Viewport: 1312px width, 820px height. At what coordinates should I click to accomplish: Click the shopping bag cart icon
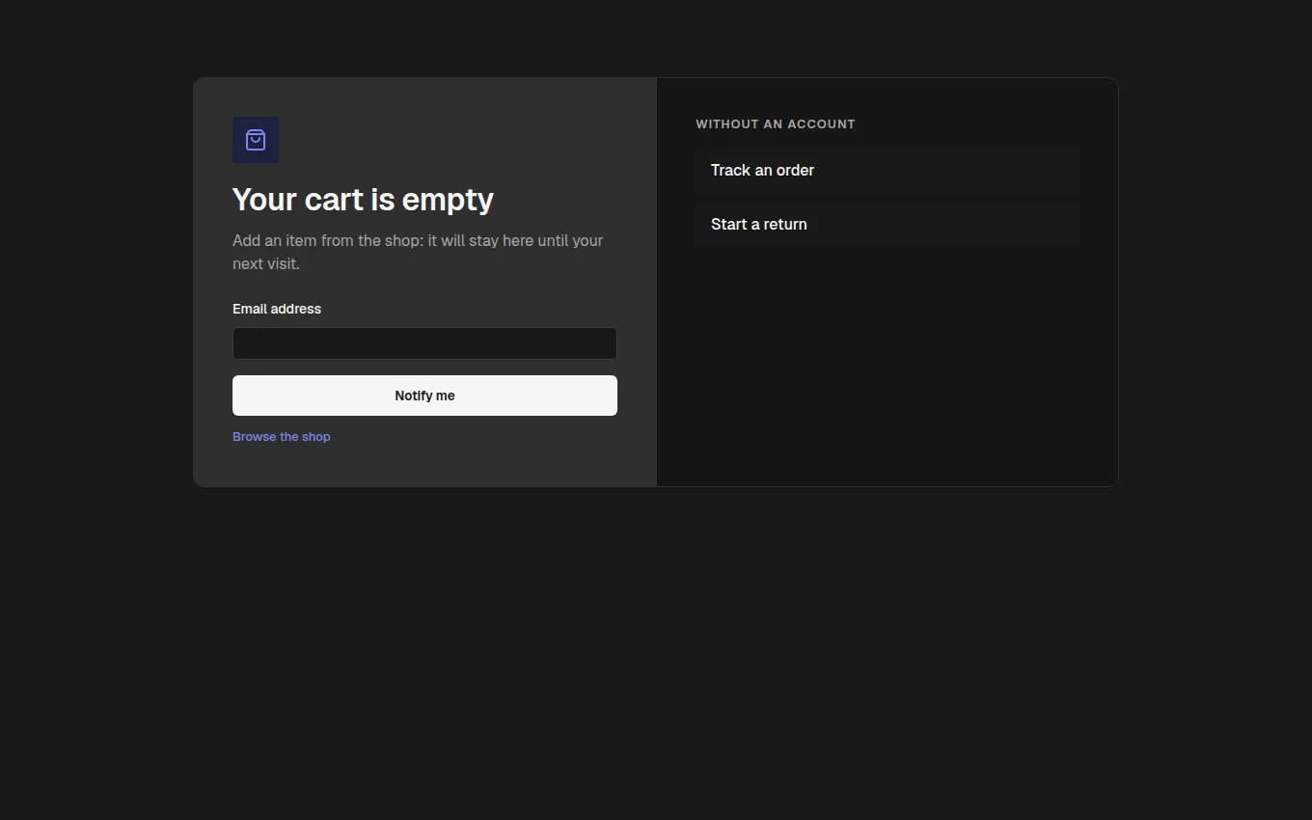pos(256,140)
